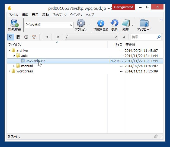This screenshot has width=170, height=147.
Task: Show the connection history view
Action: click(26, 37)
